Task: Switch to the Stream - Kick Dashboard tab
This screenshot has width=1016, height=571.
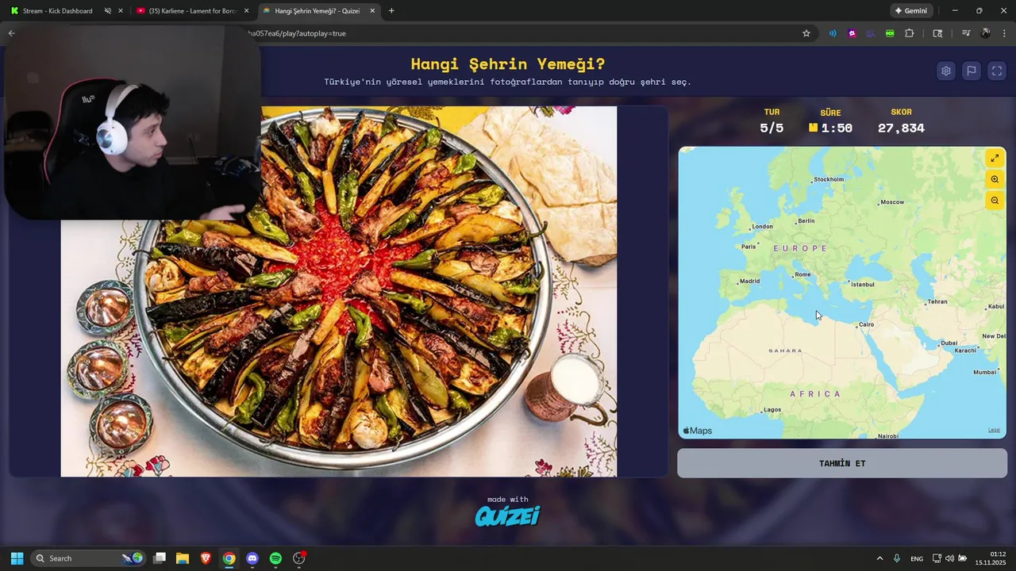Action: point(57,11)
